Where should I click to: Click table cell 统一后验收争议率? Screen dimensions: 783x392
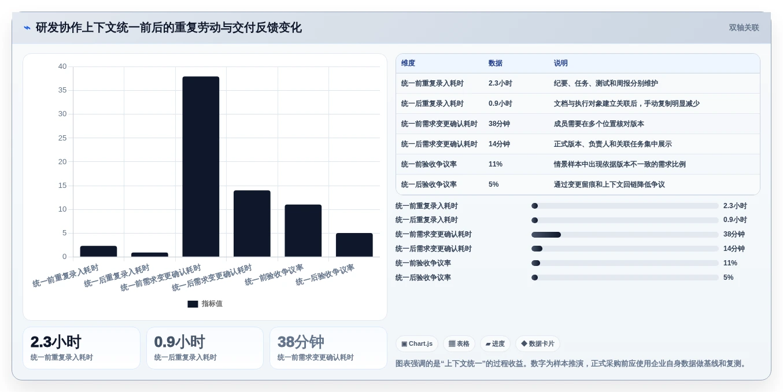coord(429,185)
